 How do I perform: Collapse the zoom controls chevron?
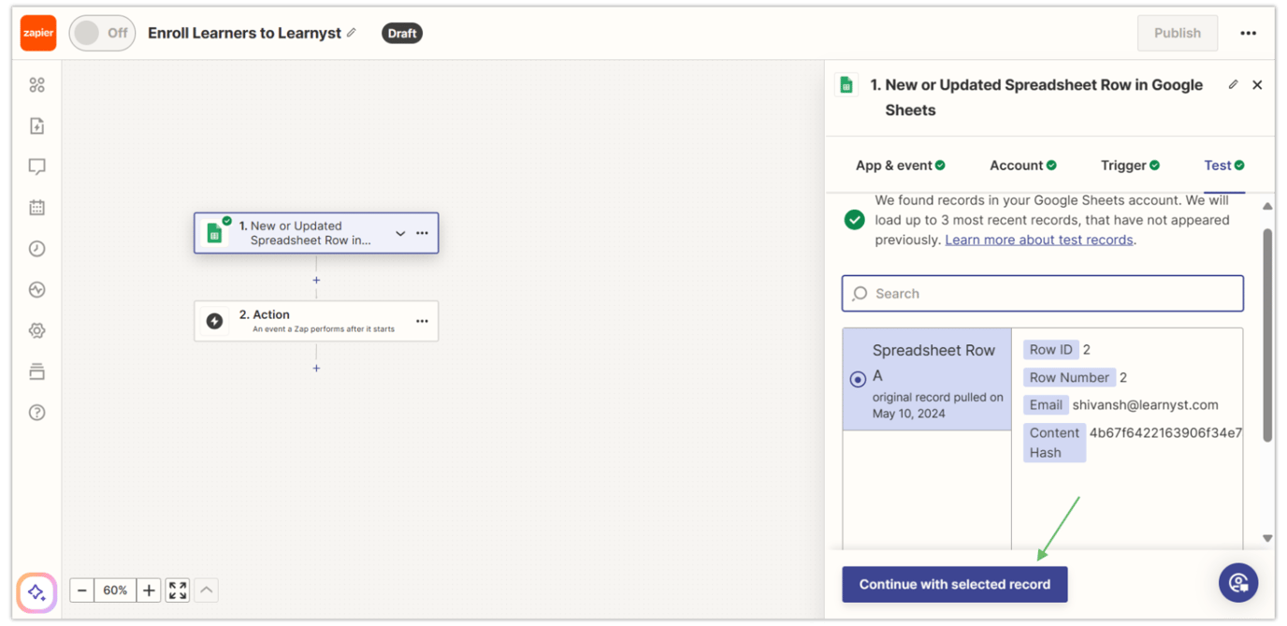pyautogui.click(x=205, y=590)
